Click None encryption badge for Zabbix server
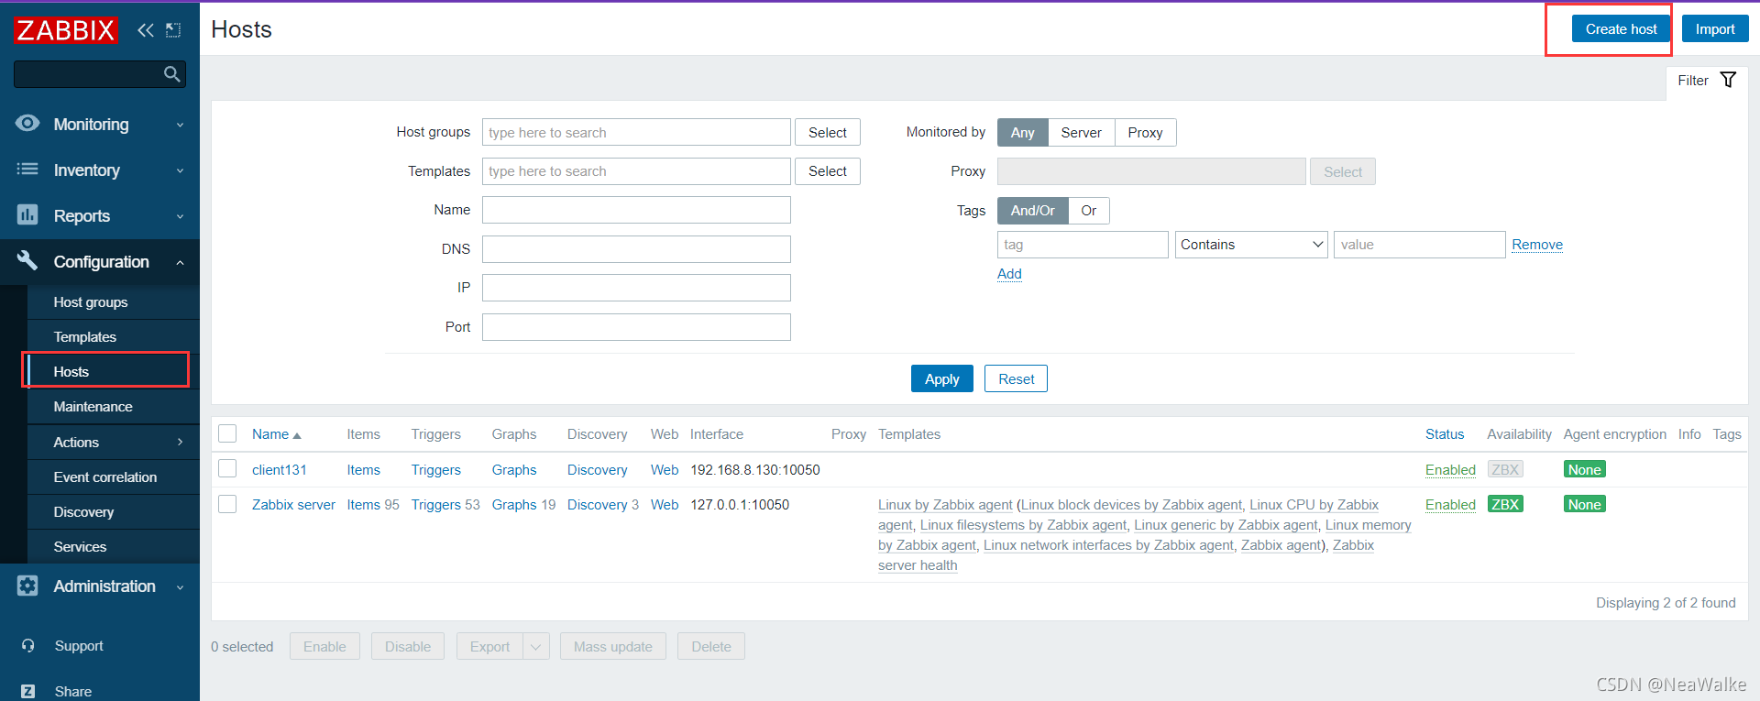 [x=1584, y=504]
